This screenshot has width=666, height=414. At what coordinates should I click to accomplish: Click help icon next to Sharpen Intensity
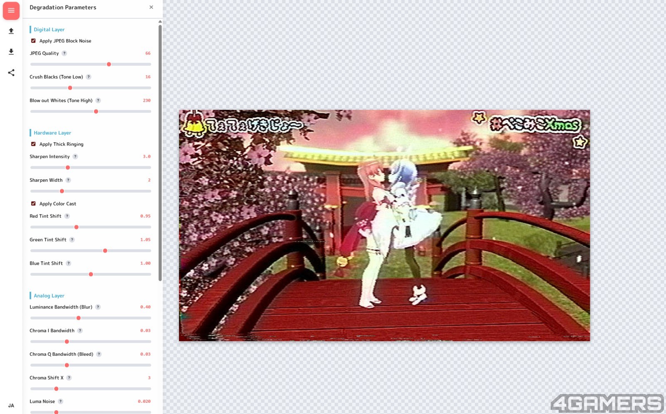pos(75,157)
